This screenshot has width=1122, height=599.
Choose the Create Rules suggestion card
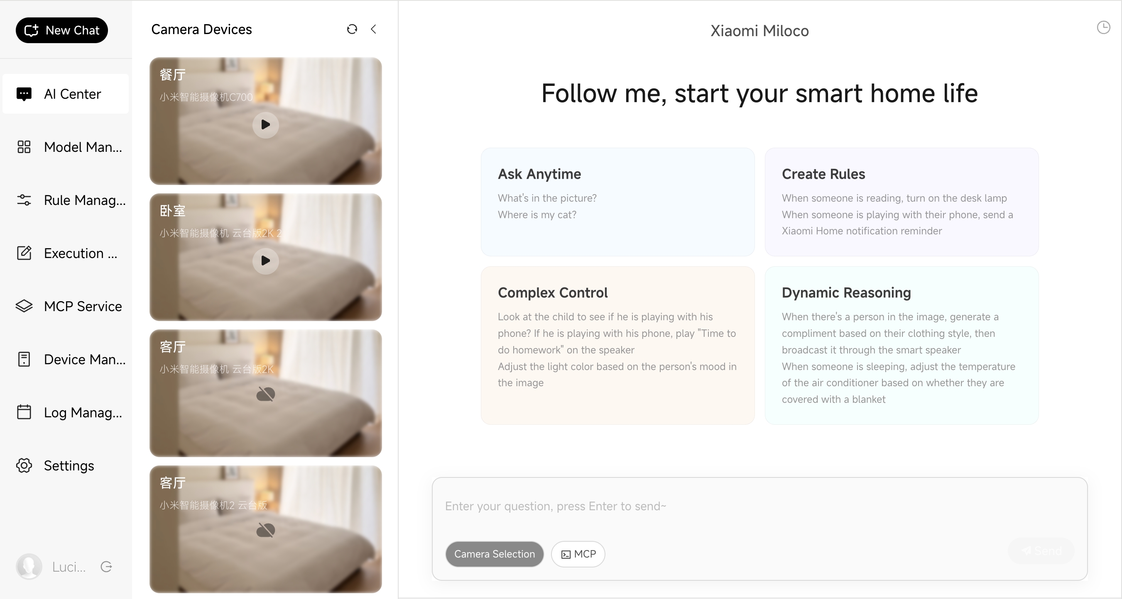901,202
